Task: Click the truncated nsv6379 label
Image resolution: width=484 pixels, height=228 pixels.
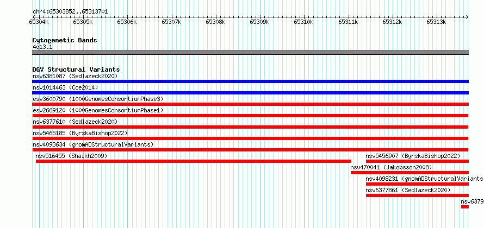Action: (472, 201)
